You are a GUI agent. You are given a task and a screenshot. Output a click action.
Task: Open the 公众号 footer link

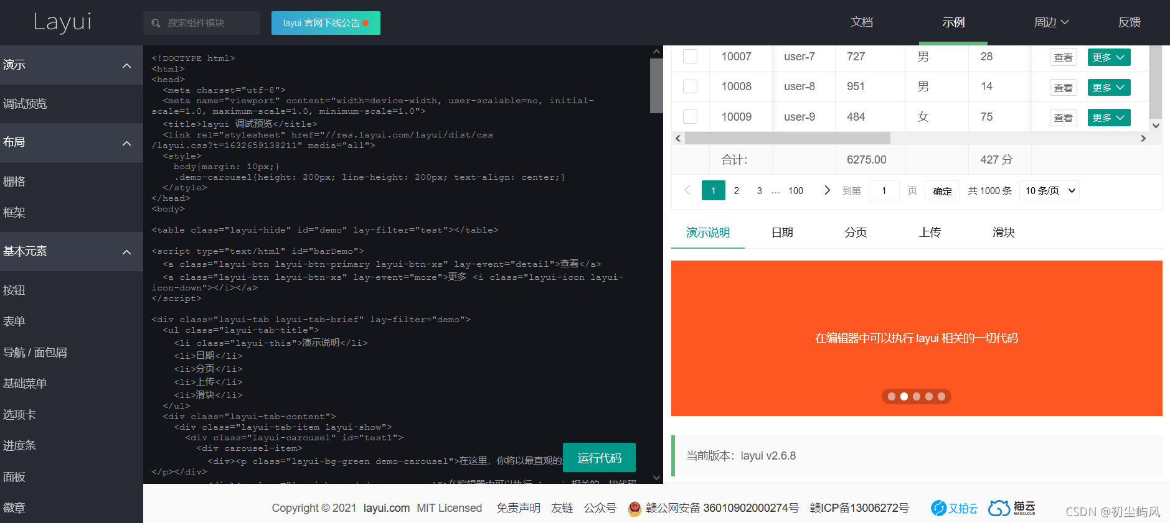pyautogui.click(x=600, y=508)
